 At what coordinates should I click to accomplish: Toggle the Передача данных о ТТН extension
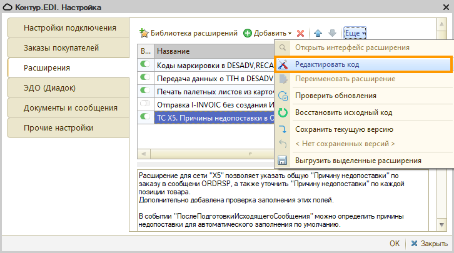coord(146,77)
